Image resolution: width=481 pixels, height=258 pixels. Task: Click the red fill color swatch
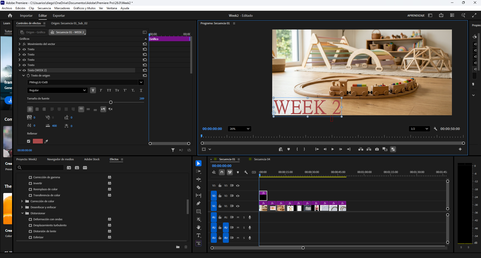point(38,141)
